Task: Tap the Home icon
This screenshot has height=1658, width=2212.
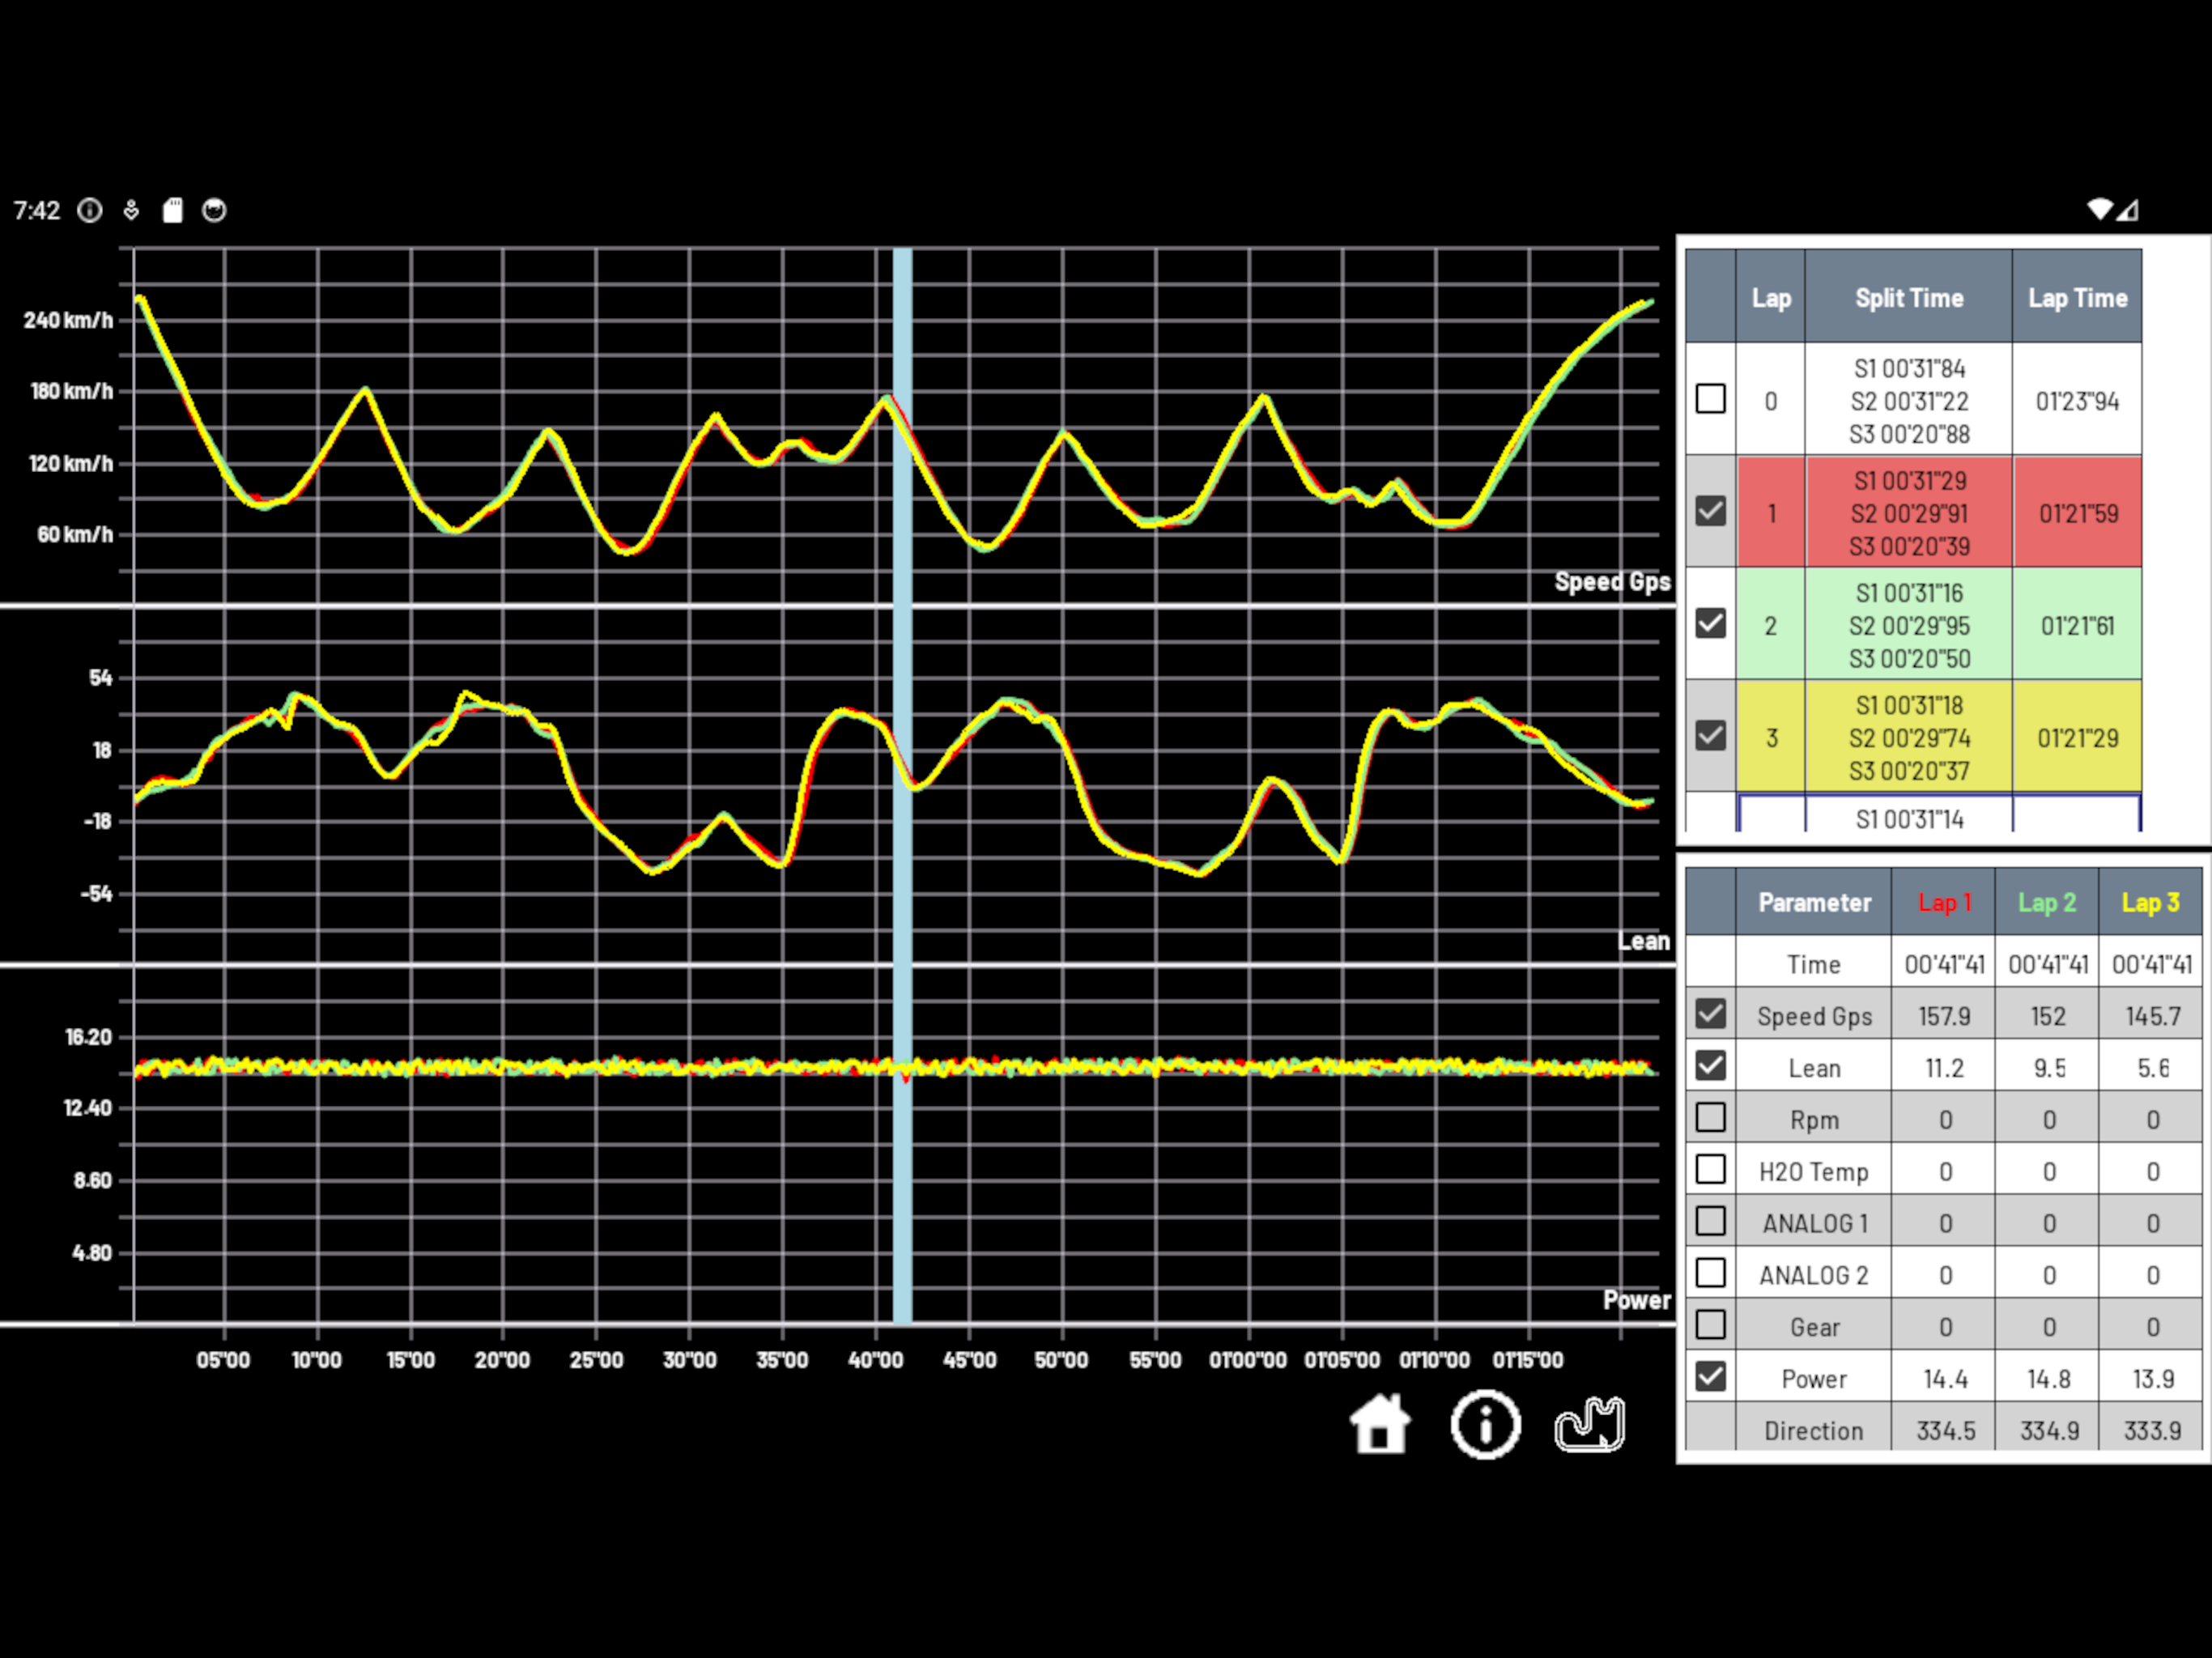Action: pyautogui.click(x=1380, y=1423)
